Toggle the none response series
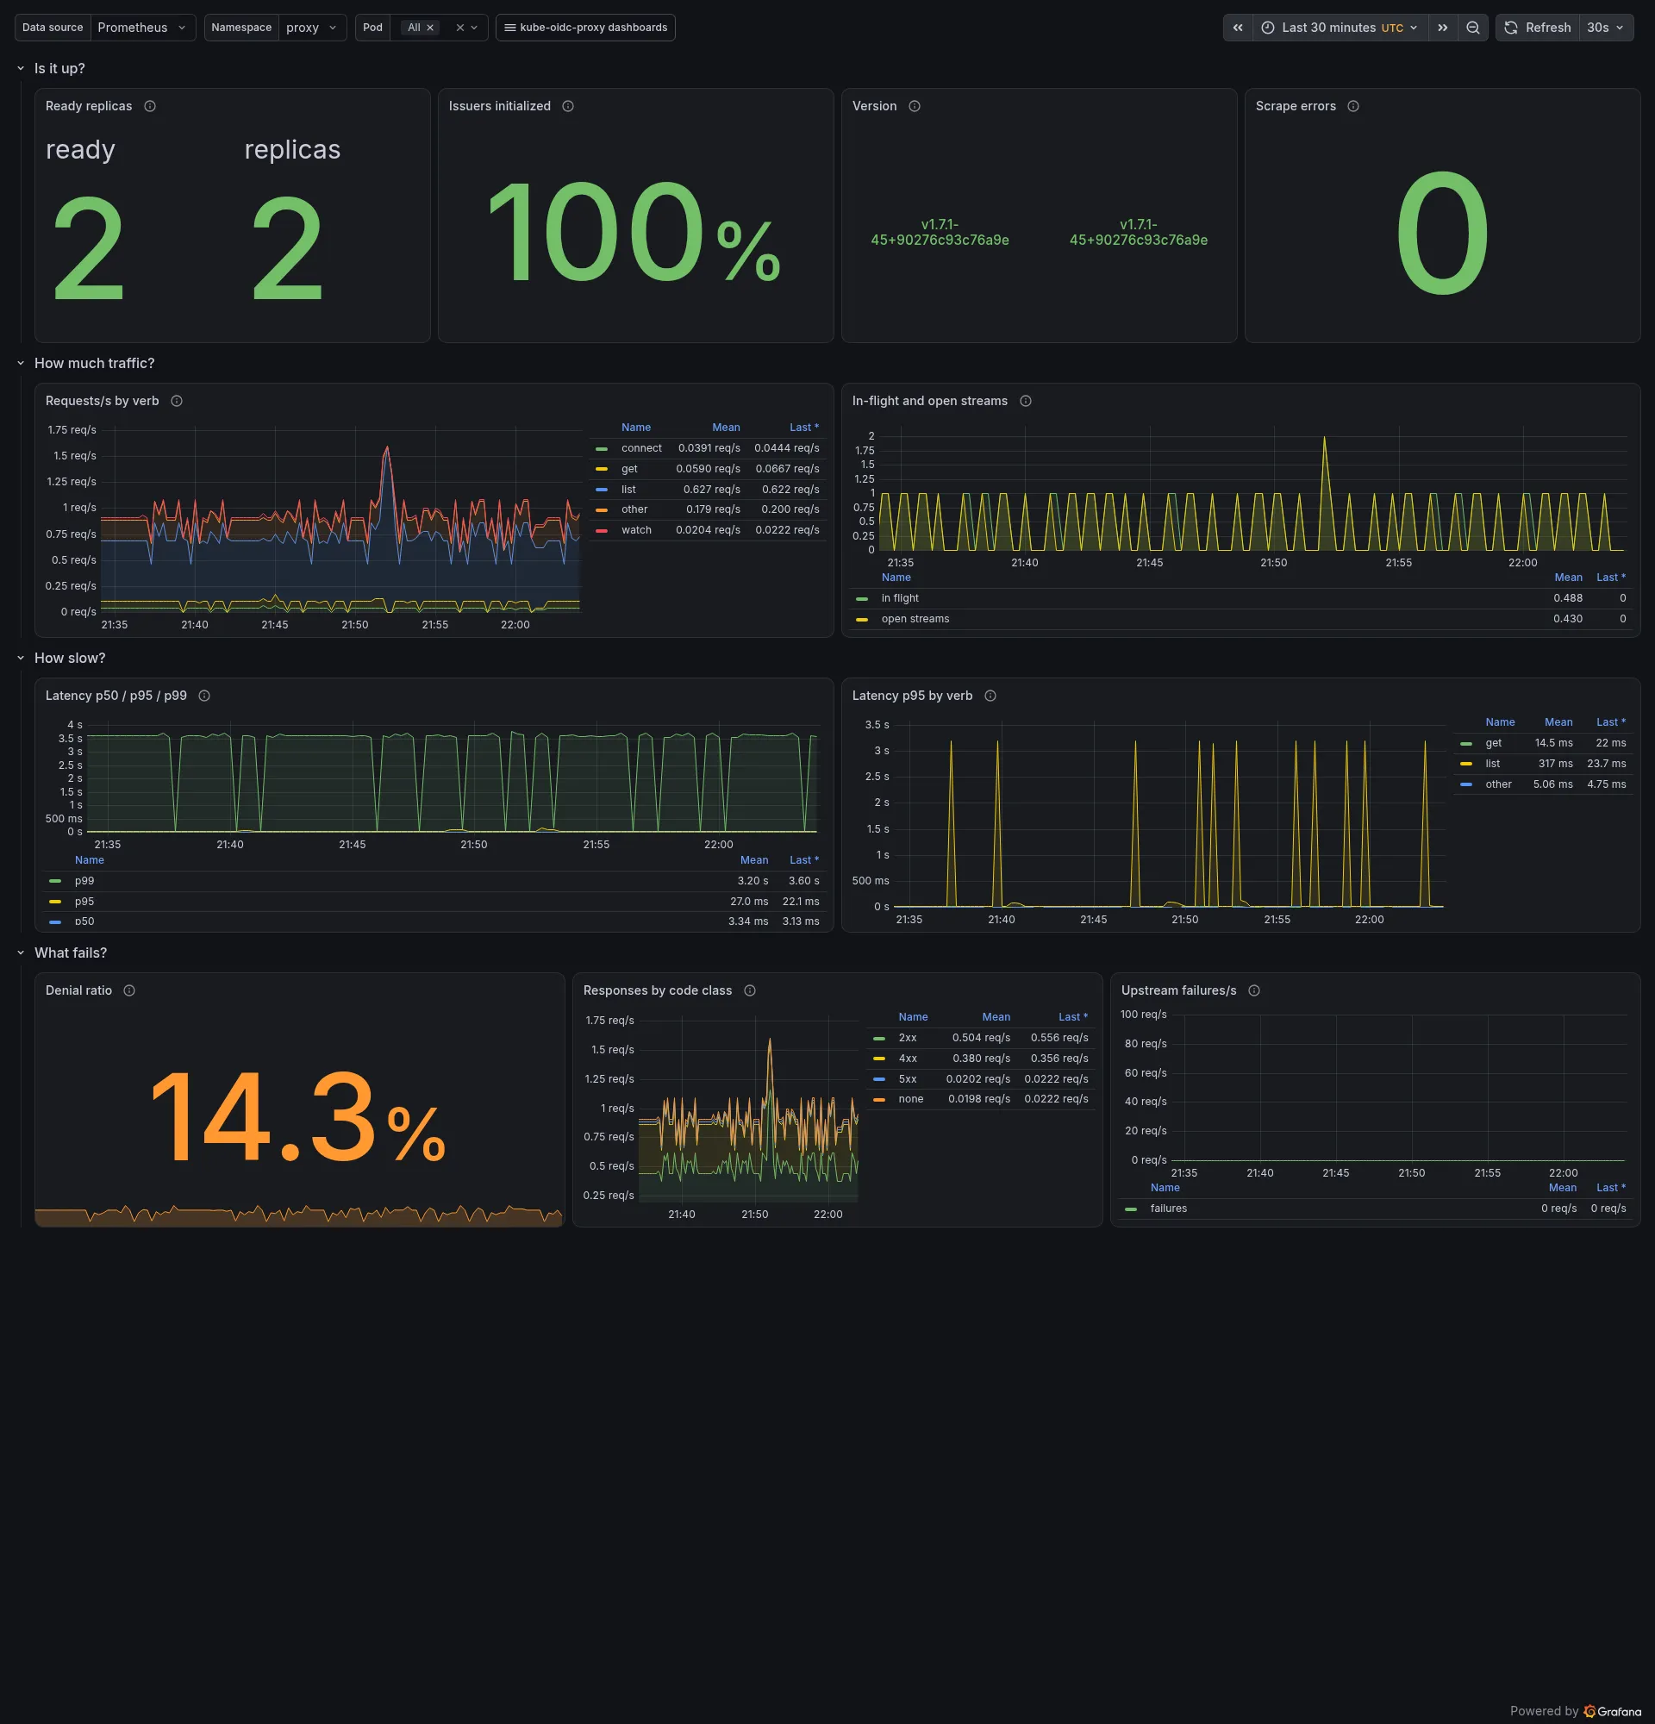Viewport: 1655px width, 1724px height. 910,1100
